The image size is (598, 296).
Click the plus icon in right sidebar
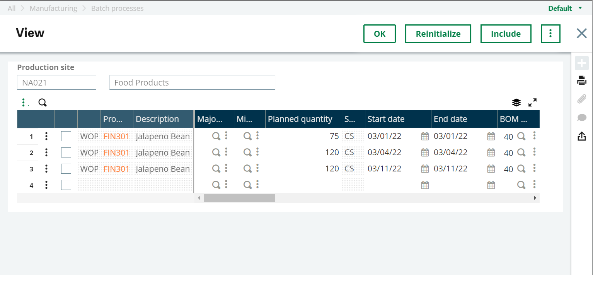tap(582, 63)
